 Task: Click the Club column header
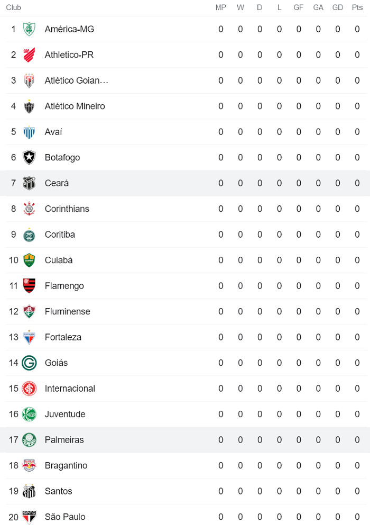(x=13, y=7)
